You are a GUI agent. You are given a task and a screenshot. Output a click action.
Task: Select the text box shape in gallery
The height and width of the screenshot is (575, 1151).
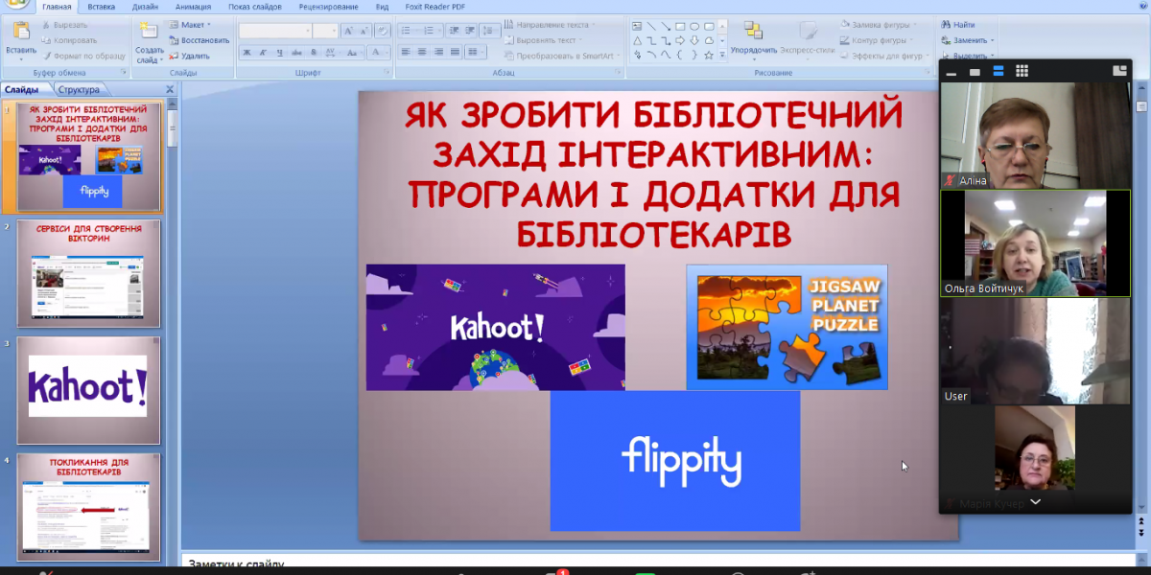(x=637, y=26)
